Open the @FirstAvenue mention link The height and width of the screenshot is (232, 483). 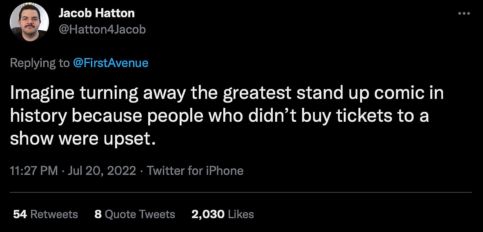tap(110, 63)
